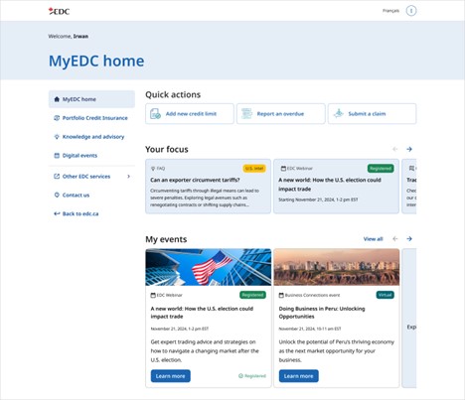465x400 pixels.
Task: Click the green Registered badge on the election event card
Action: [252, 295]
